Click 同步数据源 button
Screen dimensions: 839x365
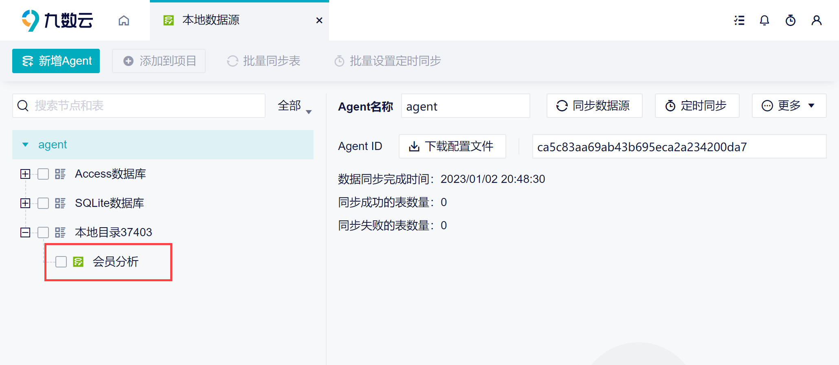pos(594,106)
